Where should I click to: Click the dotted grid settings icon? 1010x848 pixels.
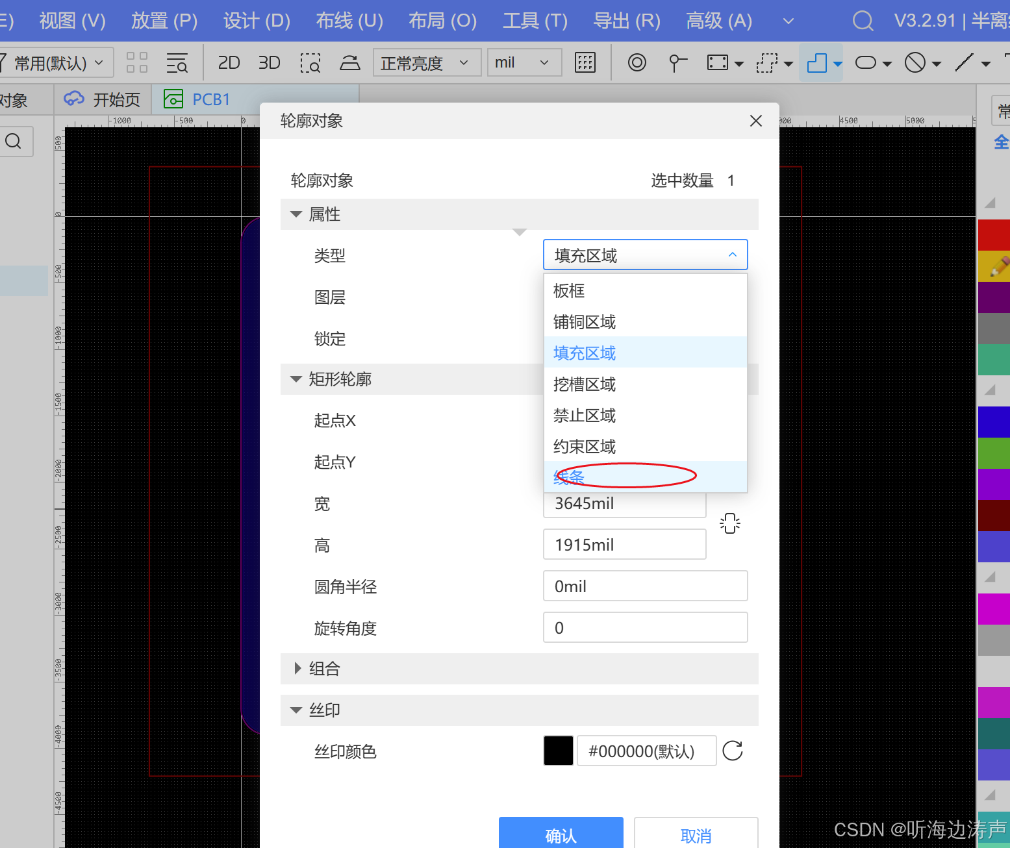[x=585, y=62]
